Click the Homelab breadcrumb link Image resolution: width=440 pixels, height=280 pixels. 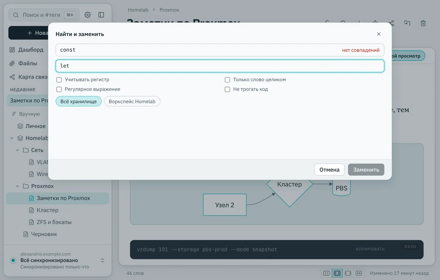[138, 10]
